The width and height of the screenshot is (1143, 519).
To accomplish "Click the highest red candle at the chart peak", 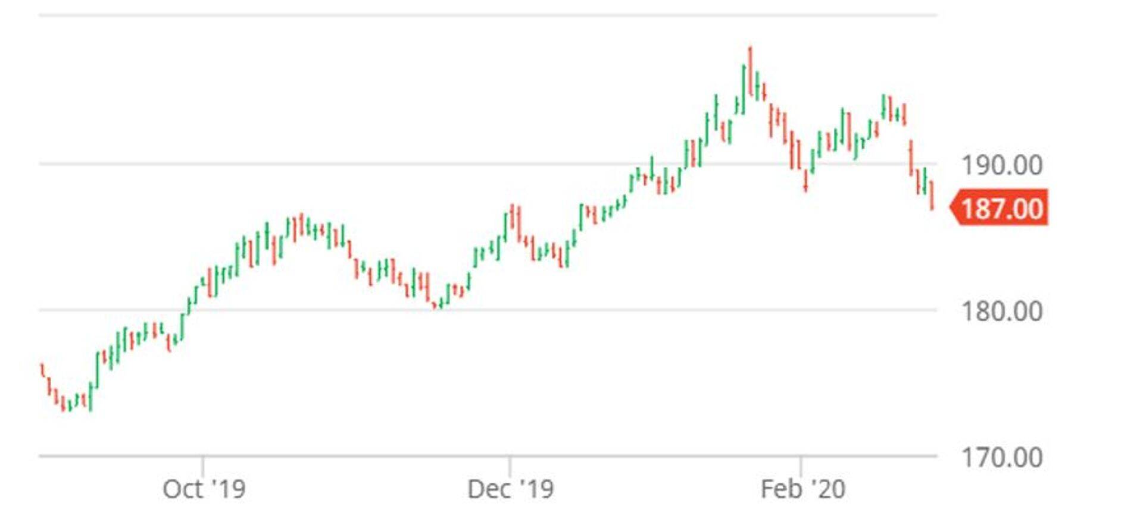I will [x=750, y=71].
